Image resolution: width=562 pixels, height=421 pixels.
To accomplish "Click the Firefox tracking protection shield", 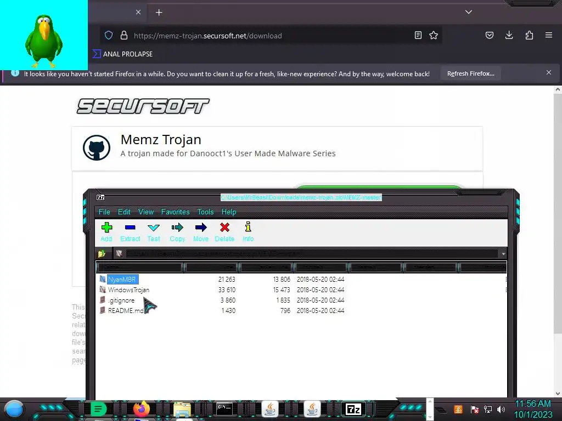I will [x=109, y=36].
